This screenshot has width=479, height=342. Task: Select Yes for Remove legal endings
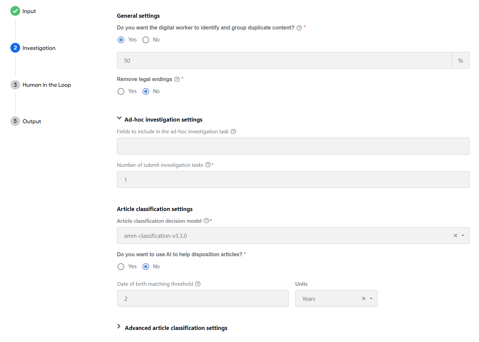tap(121, 91)
